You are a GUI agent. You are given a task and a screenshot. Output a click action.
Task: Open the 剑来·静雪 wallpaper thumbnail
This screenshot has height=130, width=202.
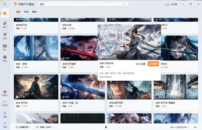coord(36,48)
